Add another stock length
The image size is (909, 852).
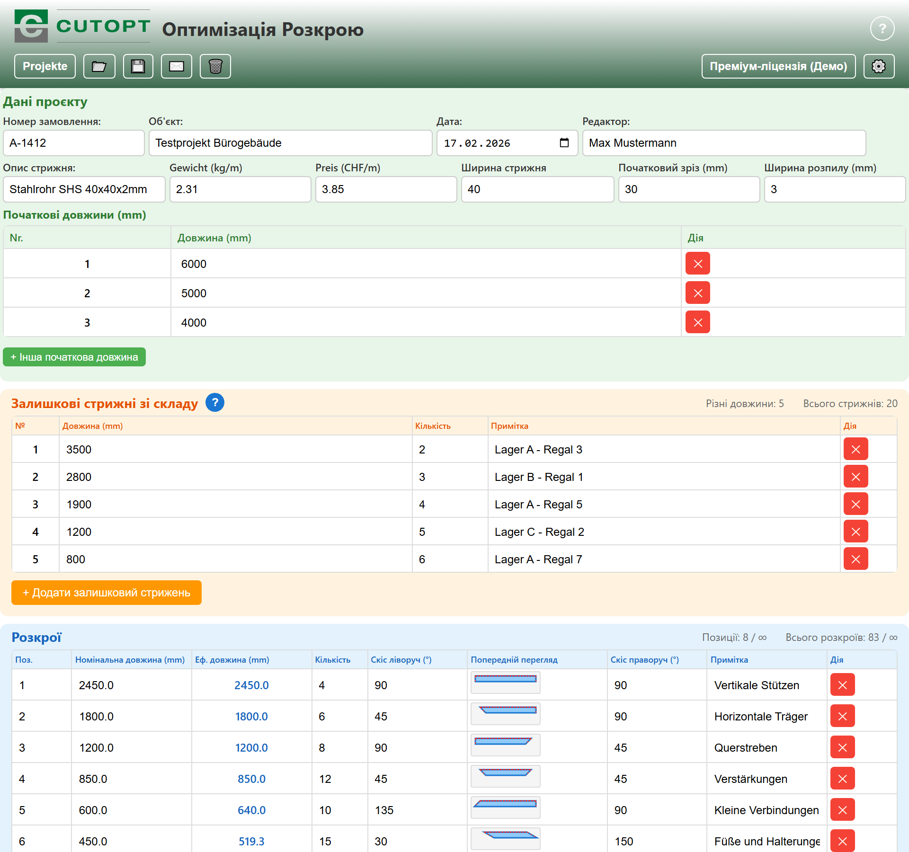click(x=74, y=357)
